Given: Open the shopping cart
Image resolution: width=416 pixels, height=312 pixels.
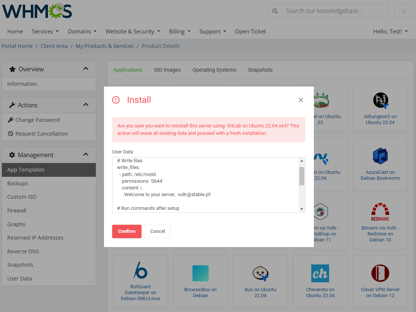Looking at the screenshot, I should point(404,11).
